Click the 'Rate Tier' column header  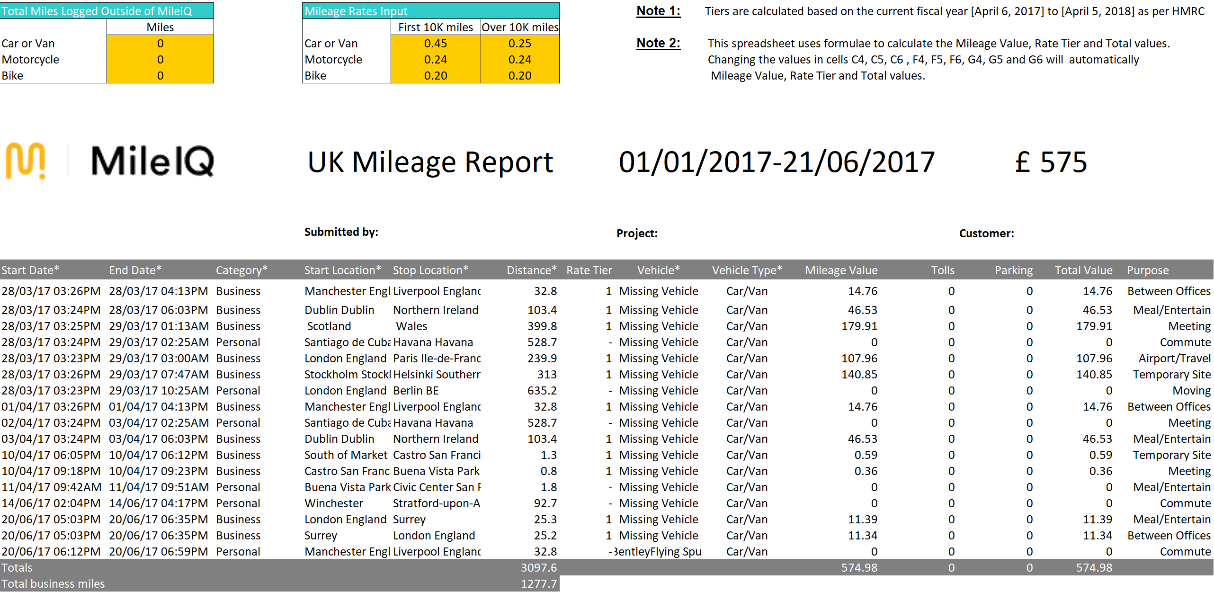[589, 270]
